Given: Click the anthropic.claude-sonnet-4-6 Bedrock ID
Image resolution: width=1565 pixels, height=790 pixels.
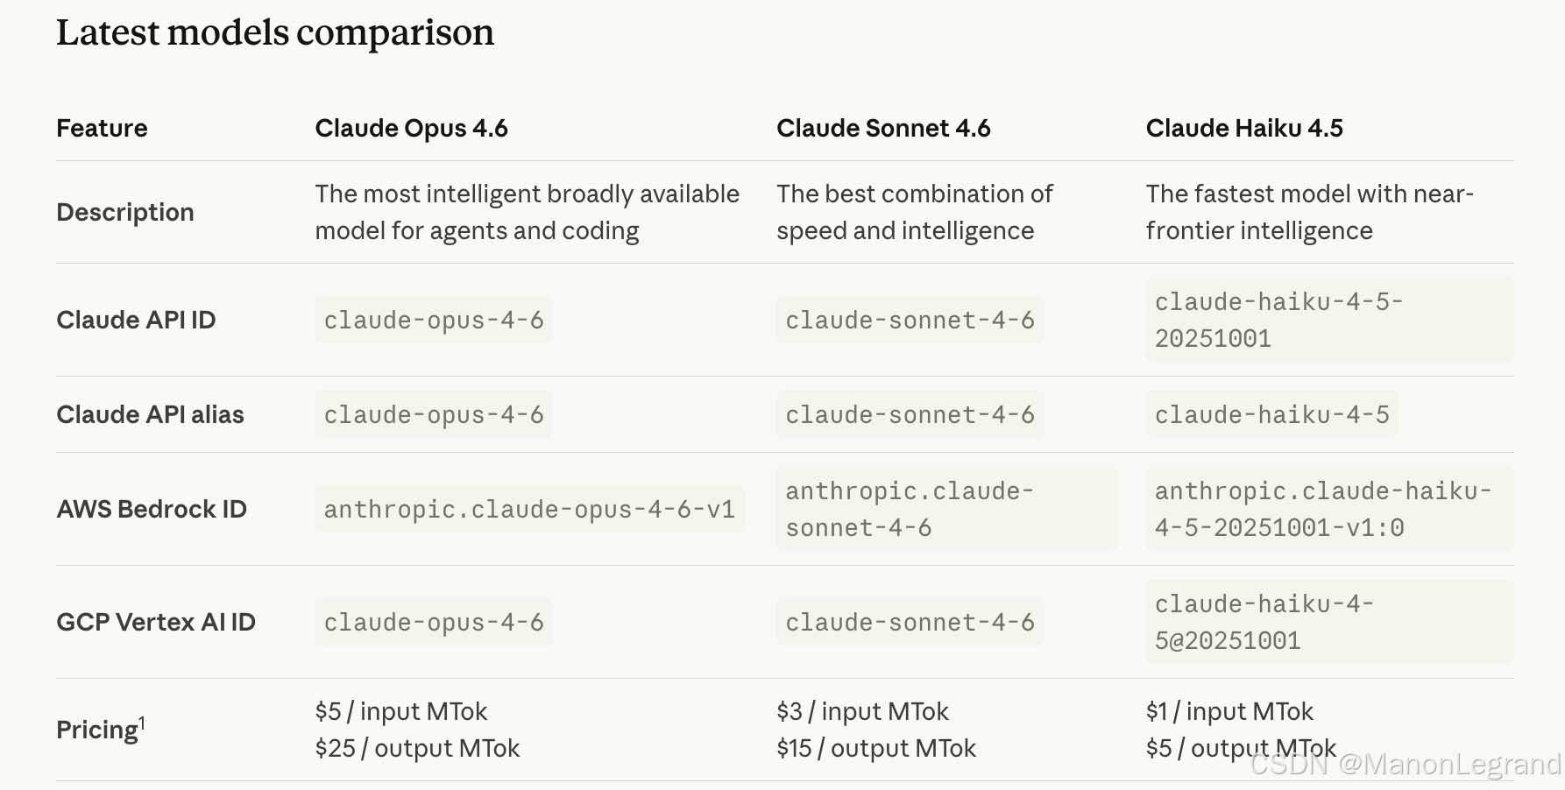Looking at the screenshot, I should tap(909, 510).
